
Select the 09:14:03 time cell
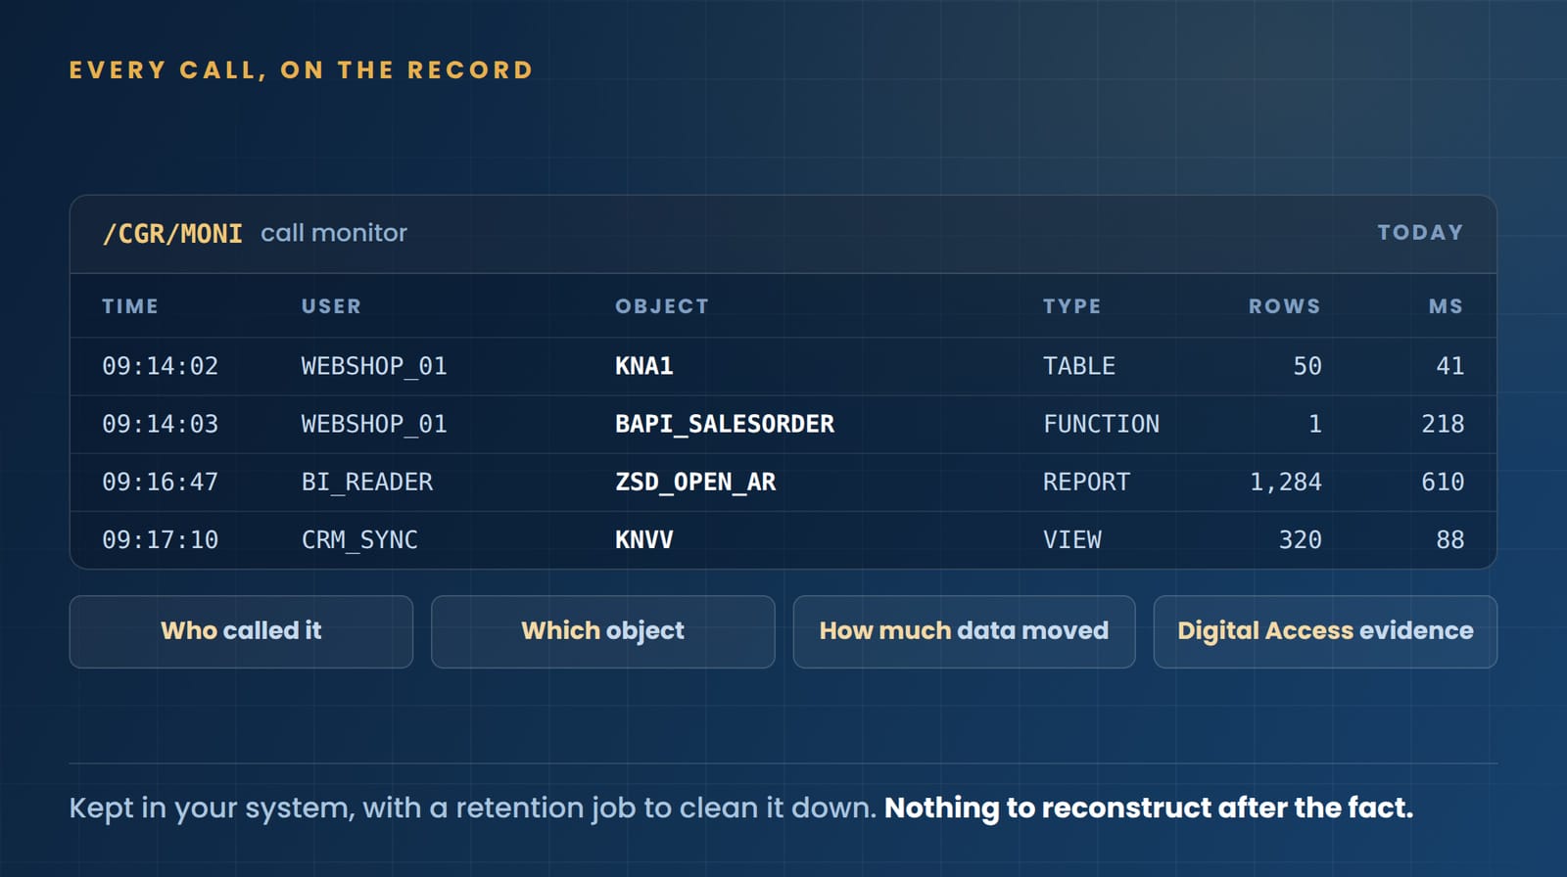161,424
